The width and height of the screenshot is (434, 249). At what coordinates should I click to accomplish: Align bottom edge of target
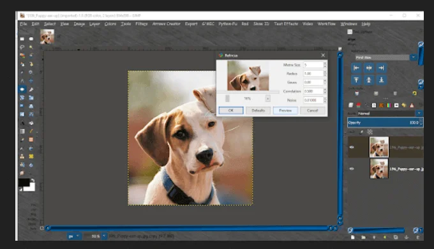382,80
